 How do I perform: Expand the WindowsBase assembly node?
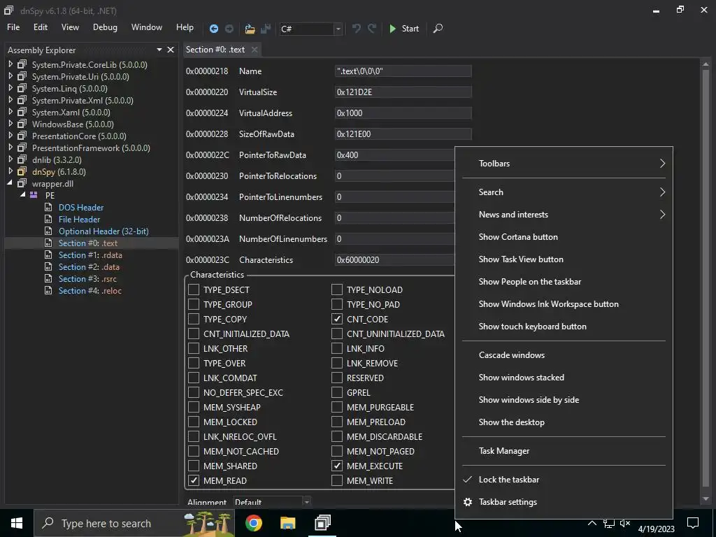[10, 124]
